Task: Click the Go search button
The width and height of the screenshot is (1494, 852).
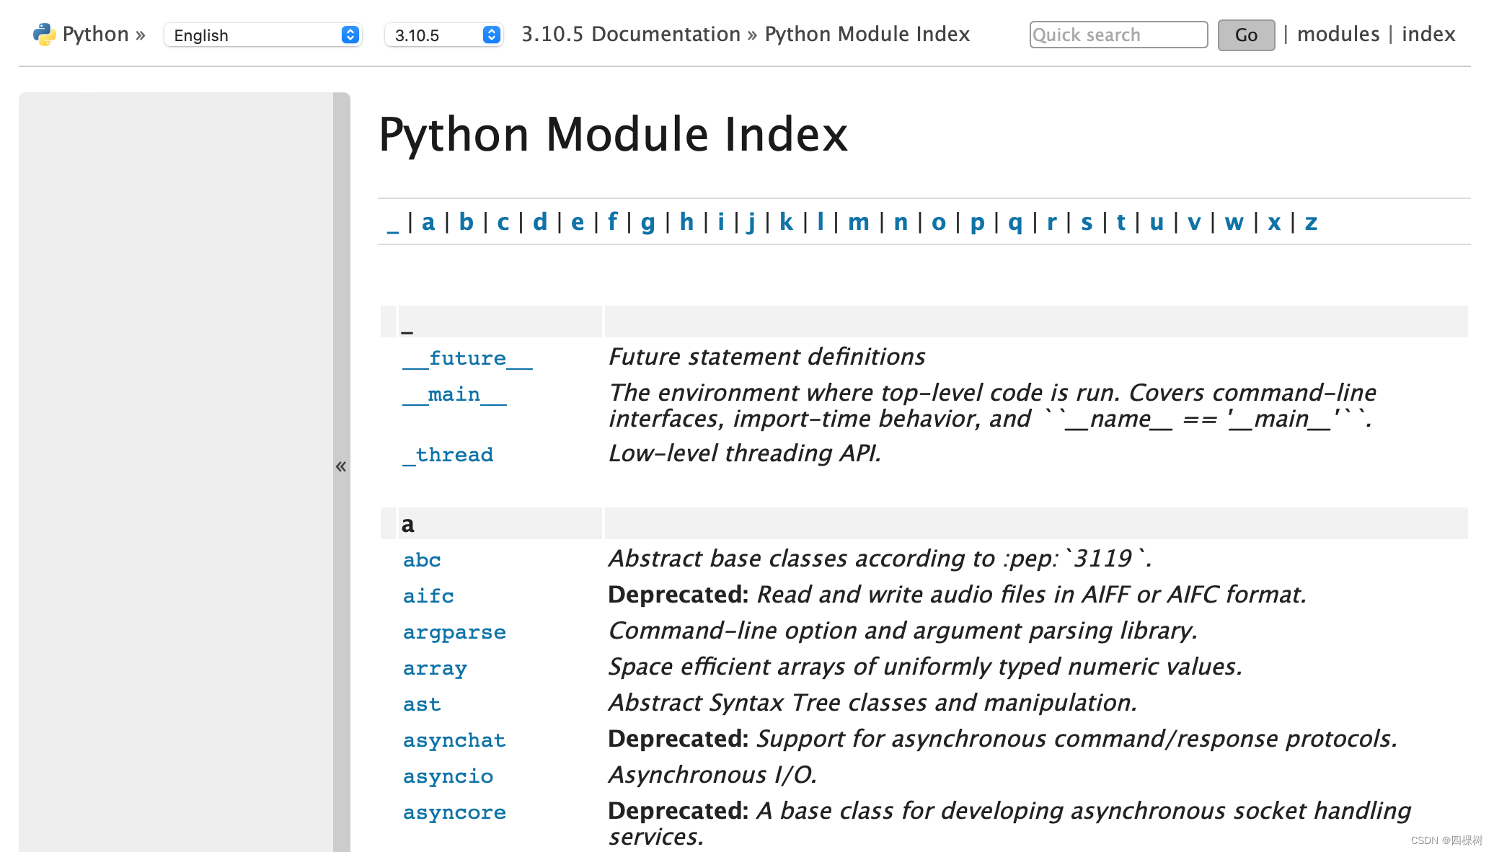Action: point(1246,35)
